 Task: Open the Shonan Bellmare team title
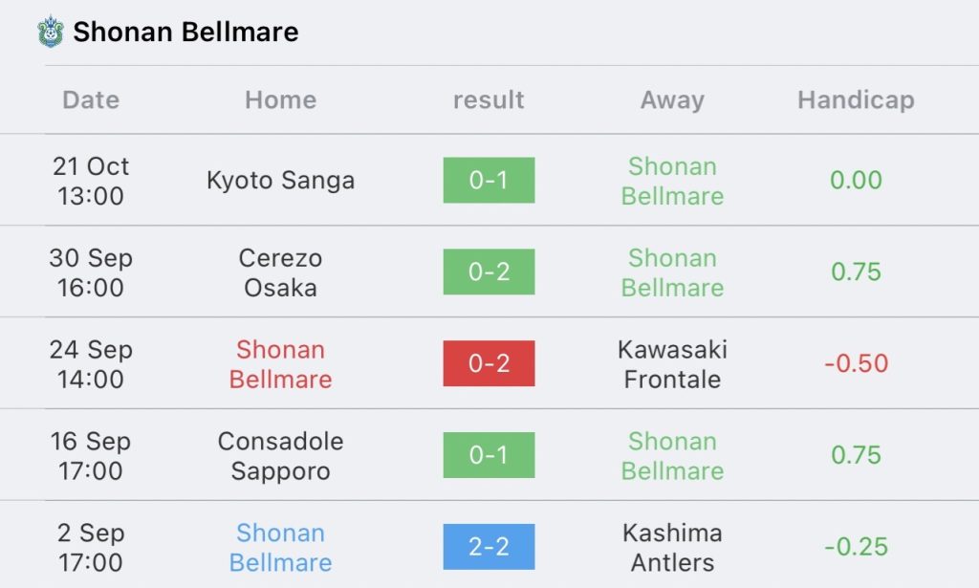click(185, 32)
